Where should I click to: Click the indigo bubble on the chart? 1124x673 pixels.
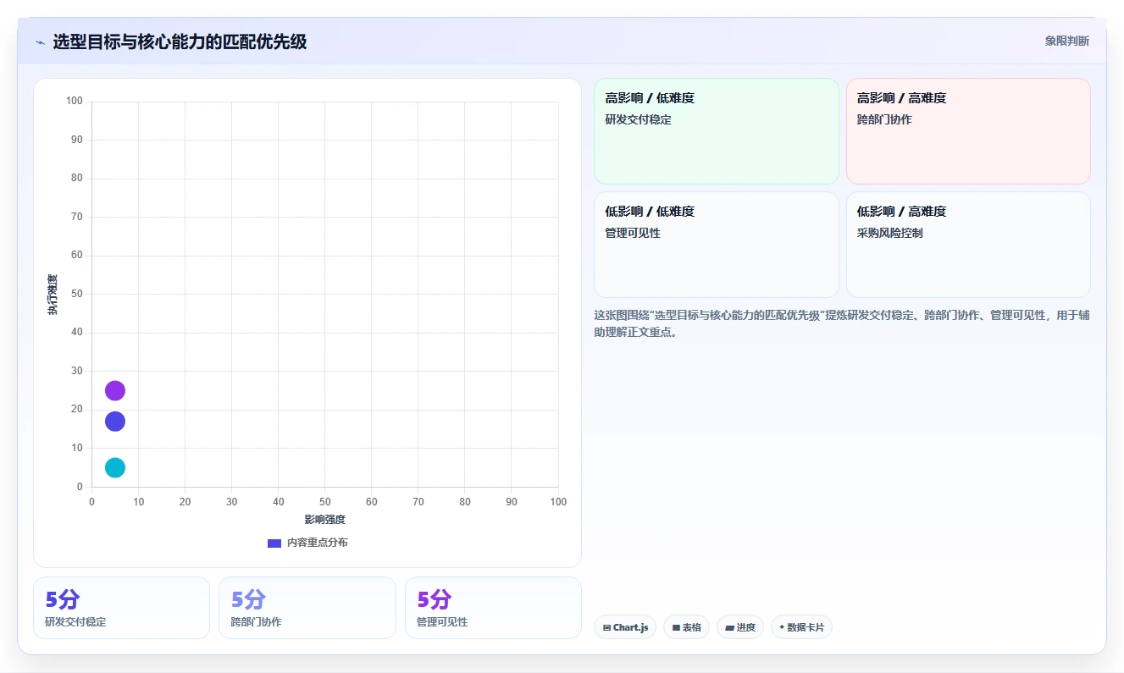(115, 421)
